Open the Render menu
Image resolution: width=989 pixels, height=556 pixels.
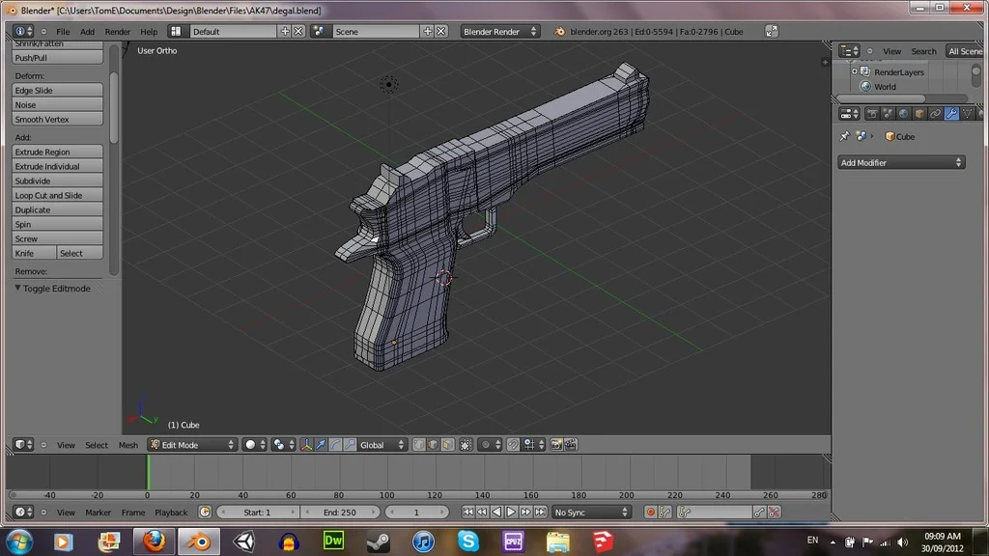click(117, 32)
